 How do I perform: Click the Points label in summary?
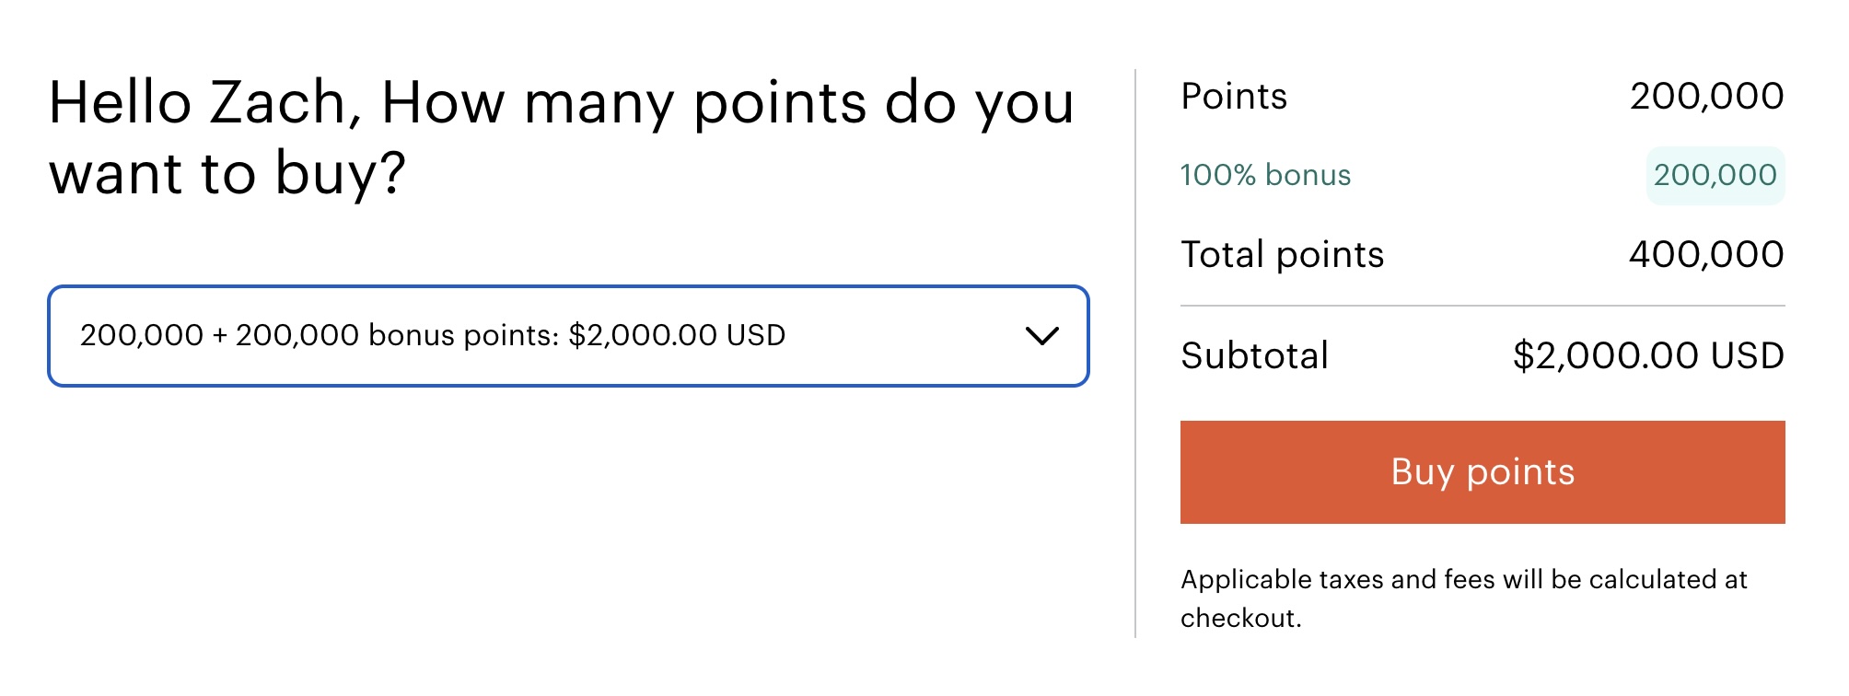(x=1234, y=97)
